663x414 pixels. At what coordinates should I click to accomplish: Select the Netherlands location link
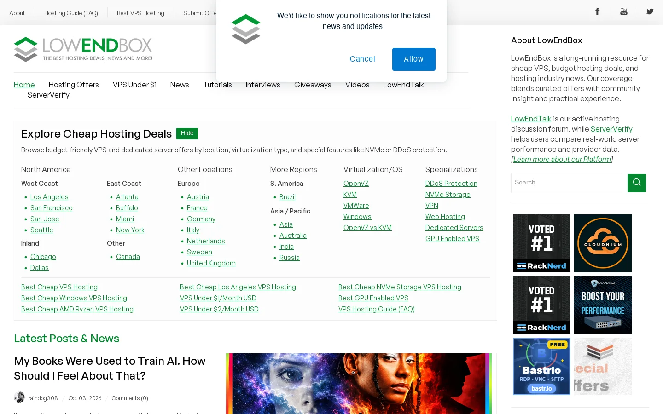pos(206,241)
